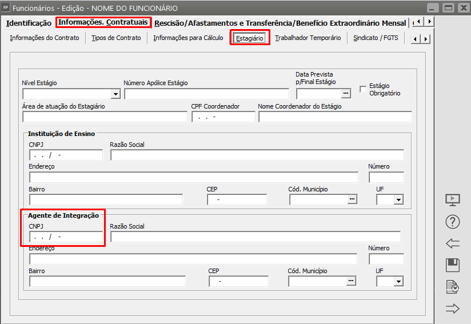The height and width of the screenshot is (324, 471).
Task: Open Cód. Município lookup in Agente de Integração
Action: pos(352,281)
